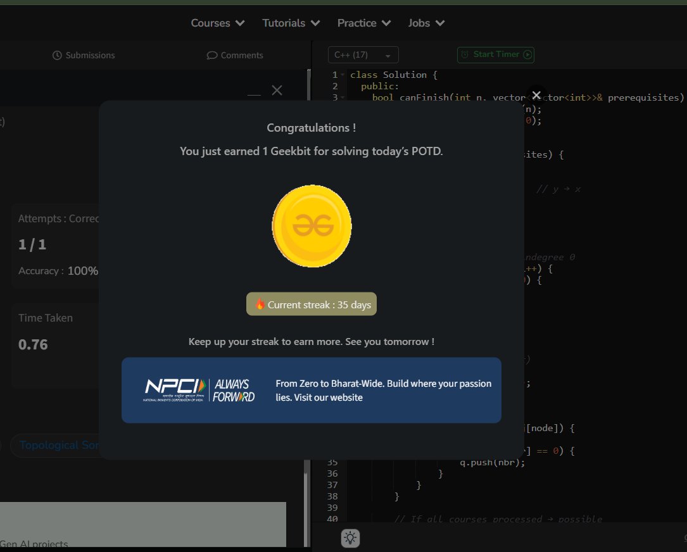Expand the Courses chevron arrow
Screen dimensions: 687x552
click(x=240, y=23)
